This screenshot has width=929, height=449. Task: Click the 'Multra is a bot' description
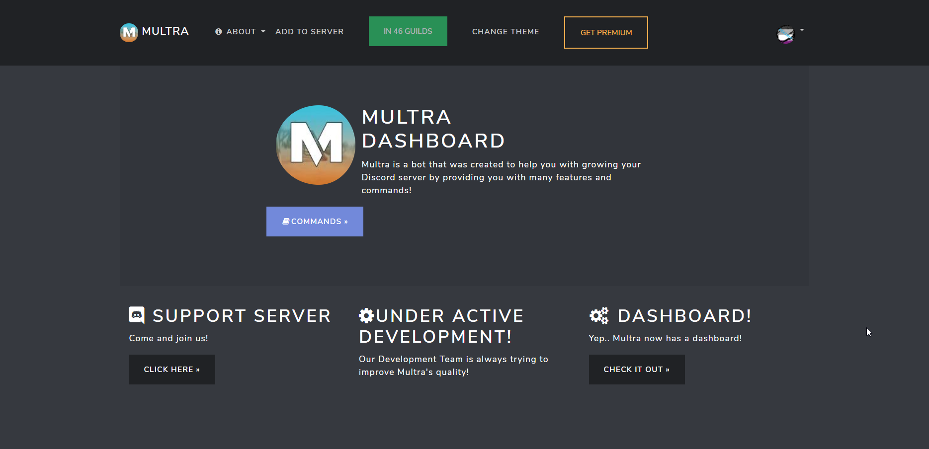coord(501,177)
